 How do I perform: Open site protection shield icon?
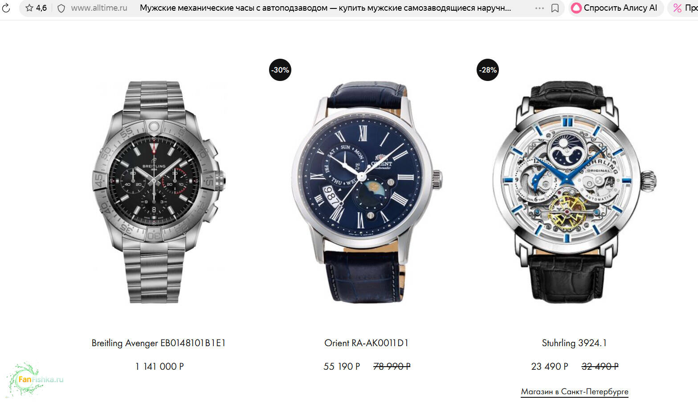[61, 8]
